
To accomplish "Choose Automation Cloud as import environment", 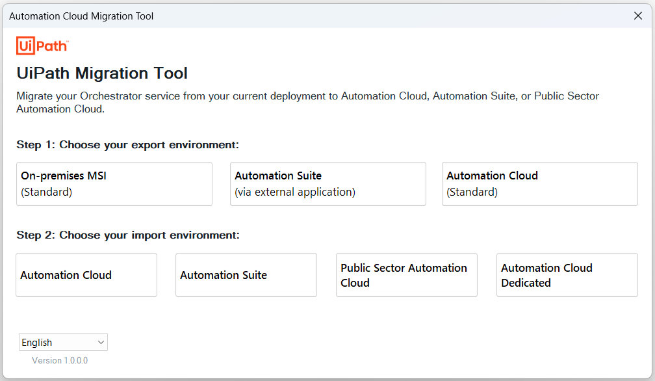I will pos(86,275).
